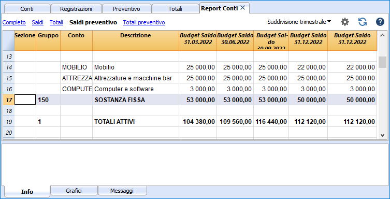Click the Descrizione column header

(136, 40)
